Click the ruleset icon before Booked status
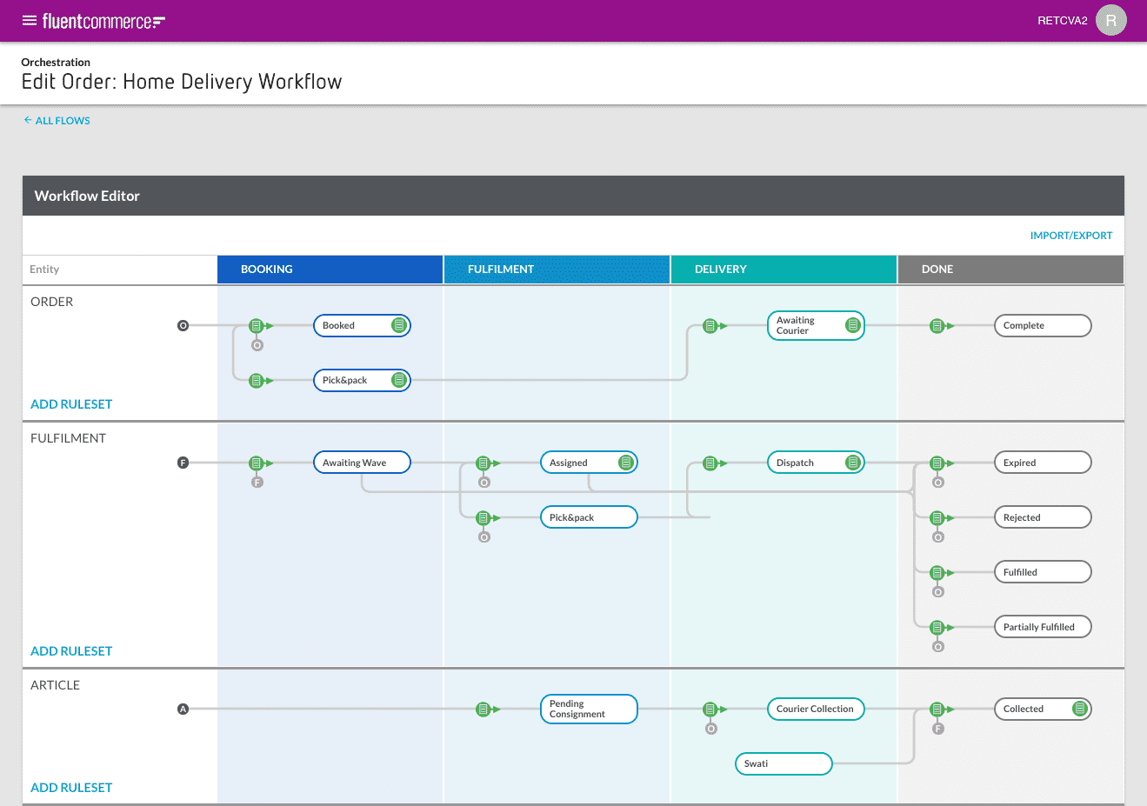Screen dimensions: 1147x806 point(257,325)
